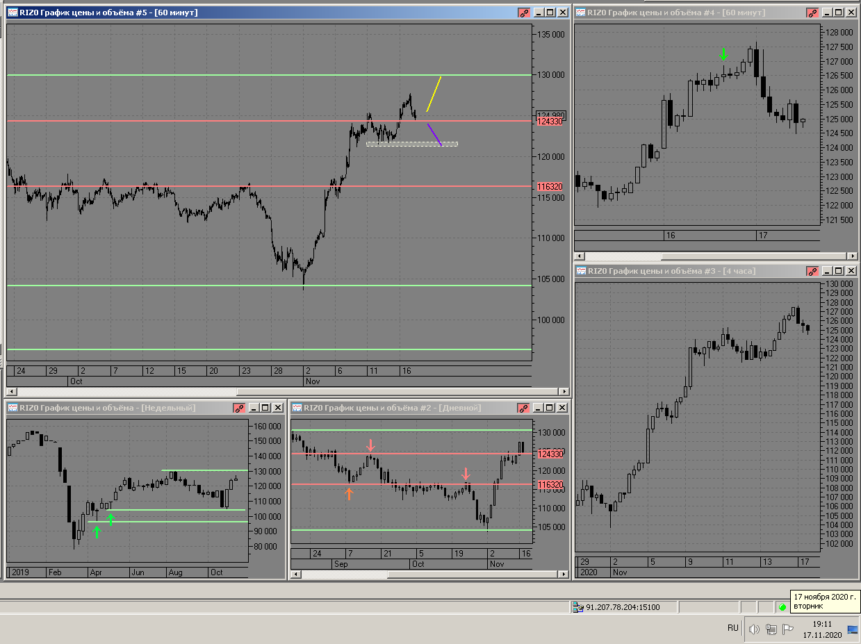Select the yellow upward trend line on chart #5
861x644 pixels.
tap(434, 94)
